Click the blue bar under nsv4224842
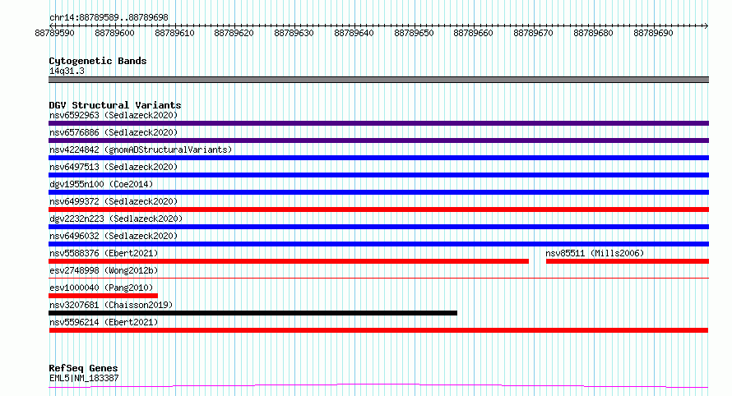The image size is (732, 396). (378, 158)
